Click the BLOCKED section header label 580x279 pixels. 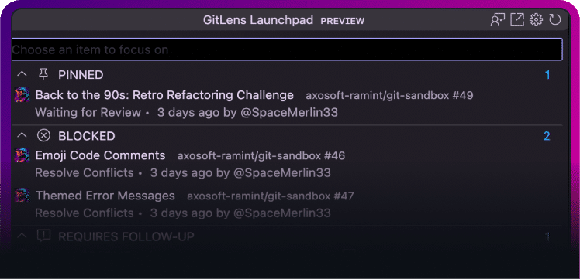87,136
